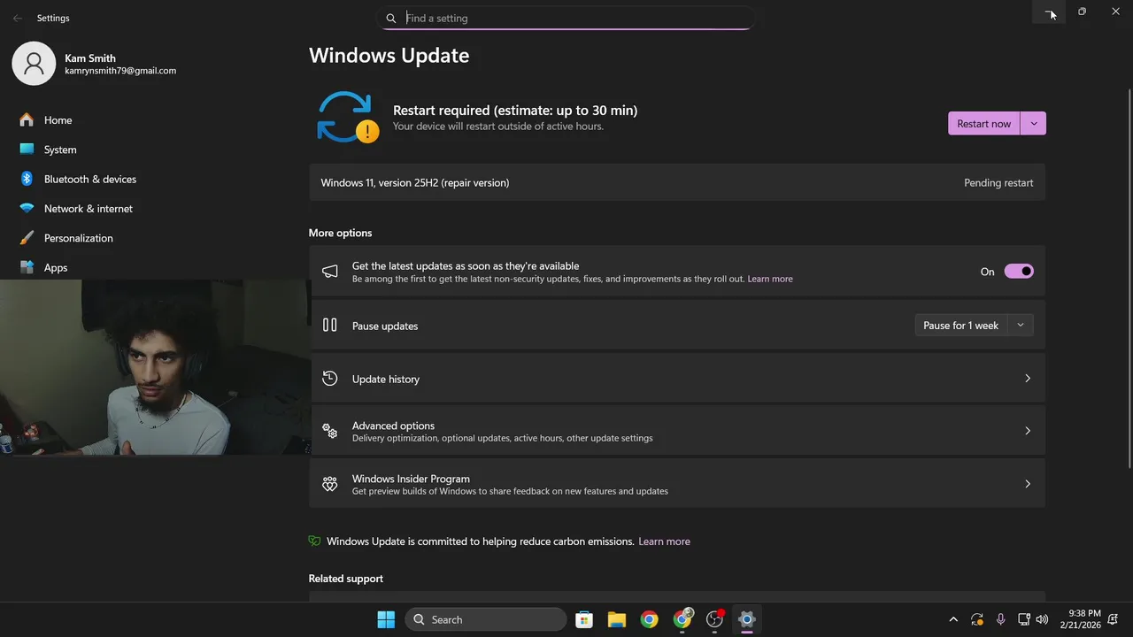Open the Windows Start menu
Viewport: 1133px width, 637px height.
coord(386,619)
